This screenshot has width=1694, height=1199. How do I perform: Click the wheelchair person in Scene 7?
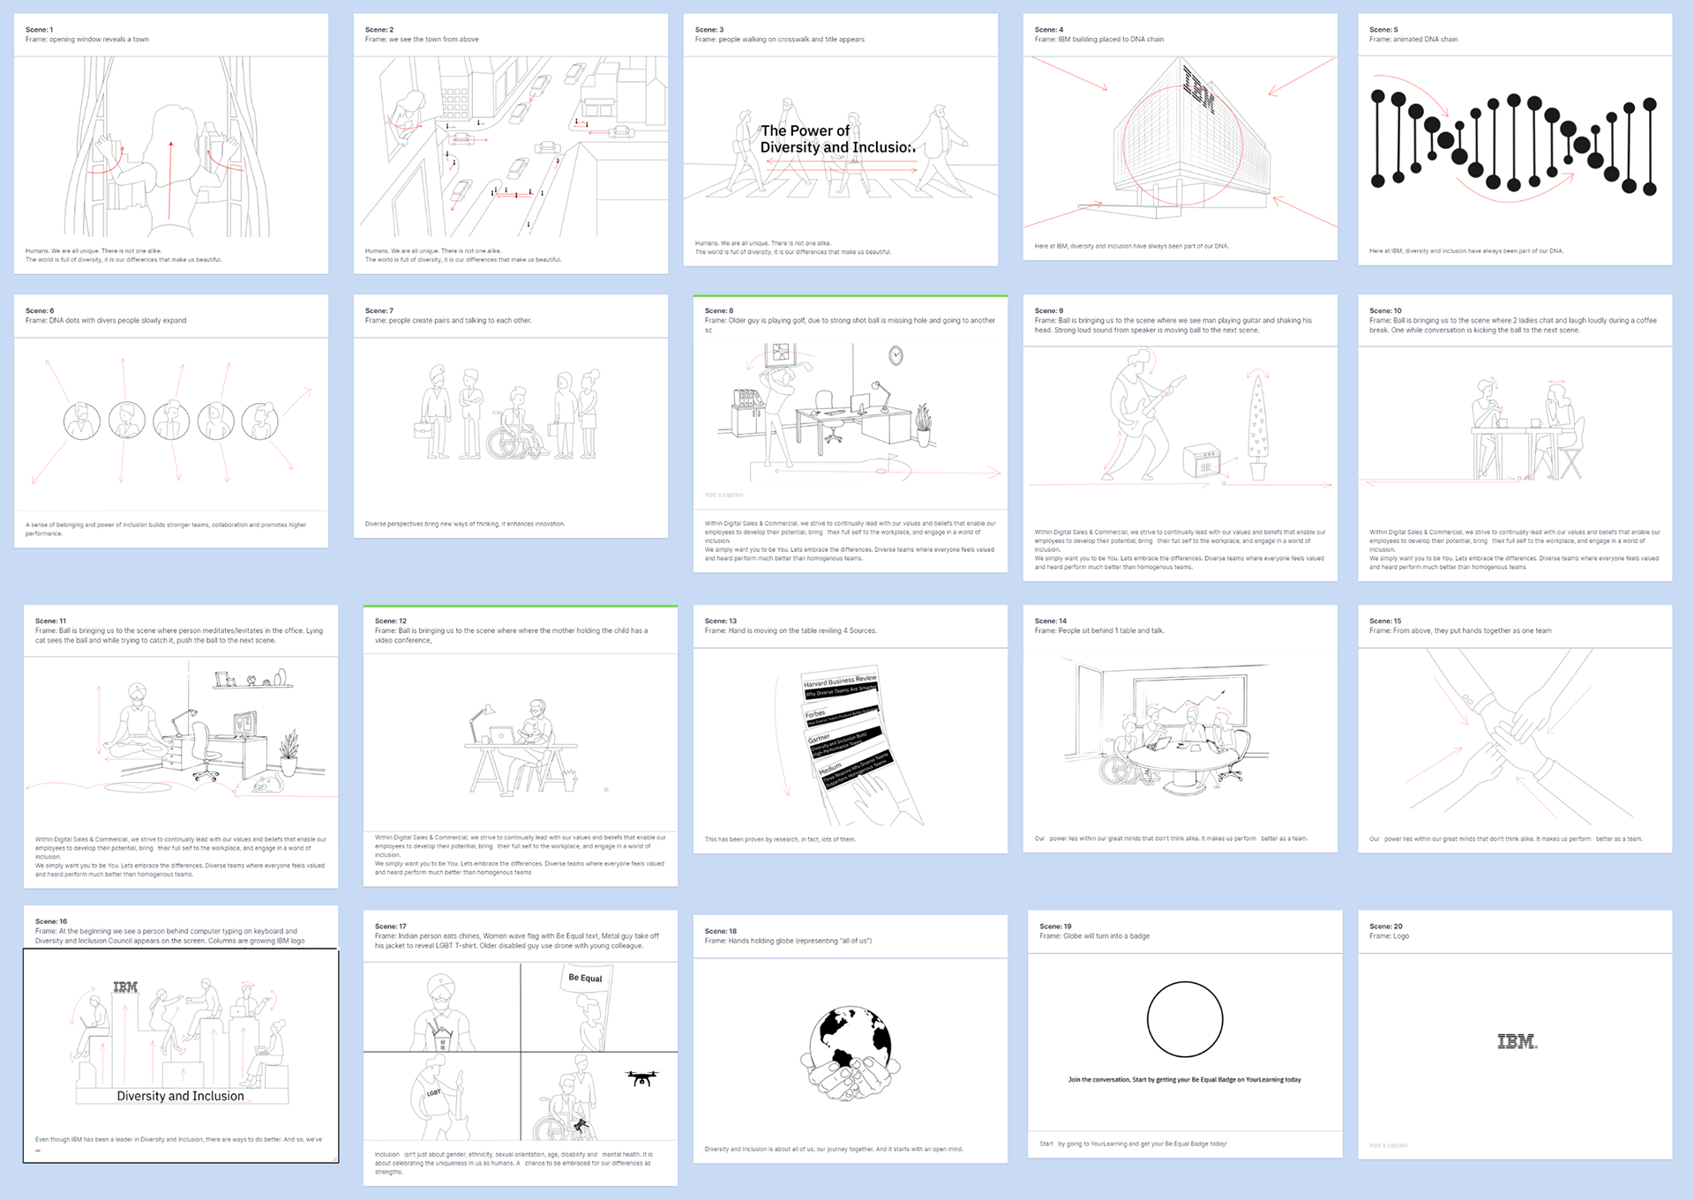[511, 426]
